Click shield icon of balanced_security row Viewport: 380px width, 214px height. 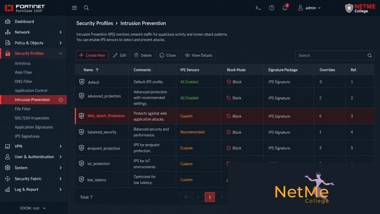pos(81,132)
